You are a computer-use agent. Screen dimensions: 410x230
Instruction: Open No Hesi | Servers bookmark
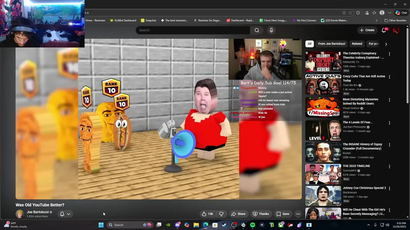click(304, 20)
